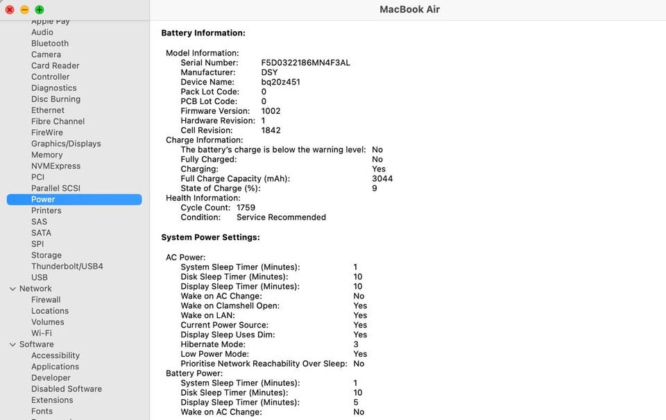The height and width of the screenshot is (420, 666).
Task: Select SATA in the sidebar
Action: (x=41, y=233)
